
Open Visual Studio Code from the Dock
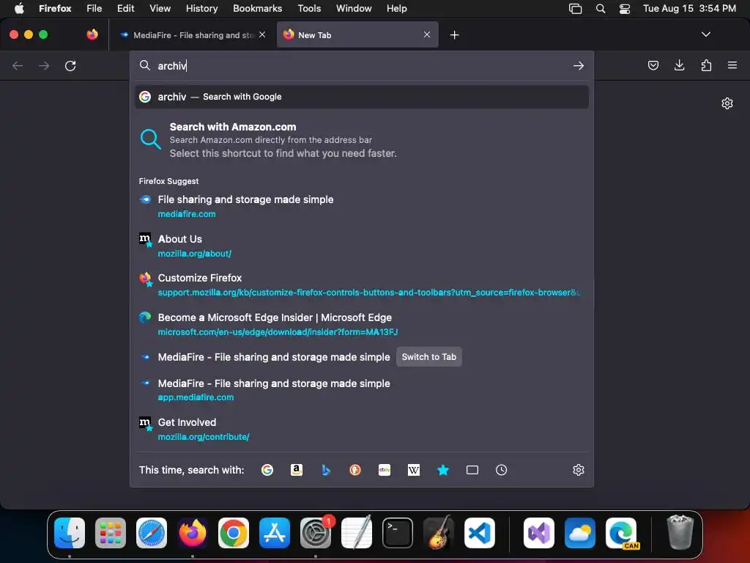click(x=479, y=533)
